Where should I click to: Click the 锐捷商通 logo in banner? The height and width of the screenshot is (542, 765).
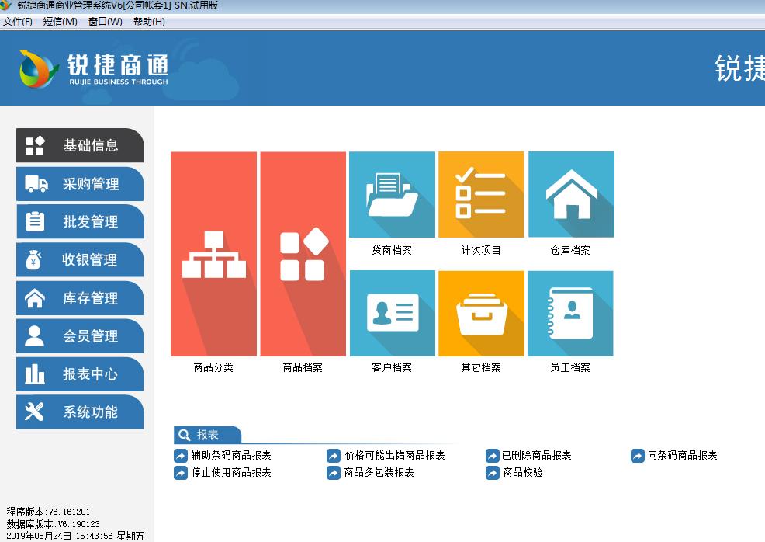click(x=94, y=69)
